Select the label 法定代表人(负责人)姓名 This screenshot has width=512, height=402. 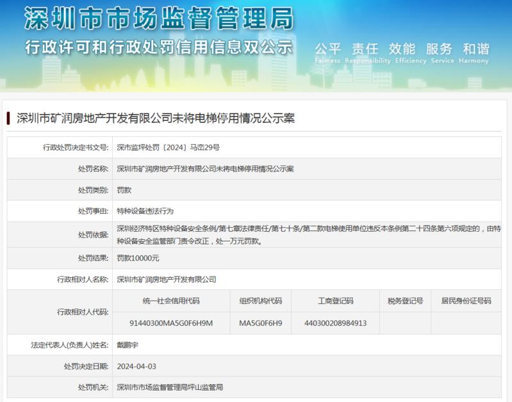pos(70,345)
